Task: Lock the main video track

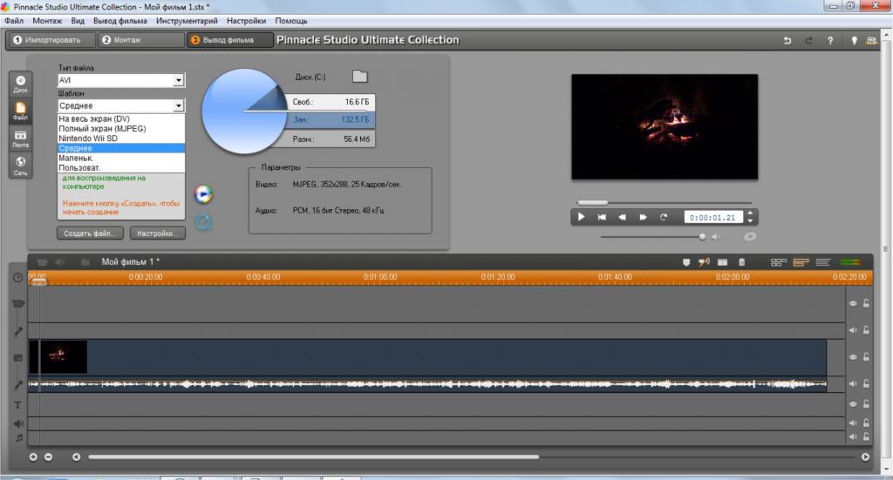Action: [x=866, y=356]
